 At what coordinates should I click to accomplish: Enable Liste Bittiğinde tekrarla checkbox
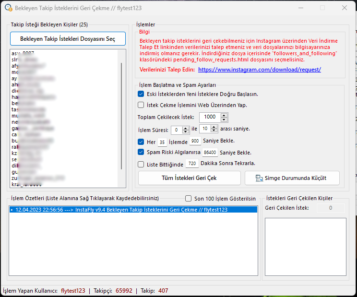tap(141, 164)
